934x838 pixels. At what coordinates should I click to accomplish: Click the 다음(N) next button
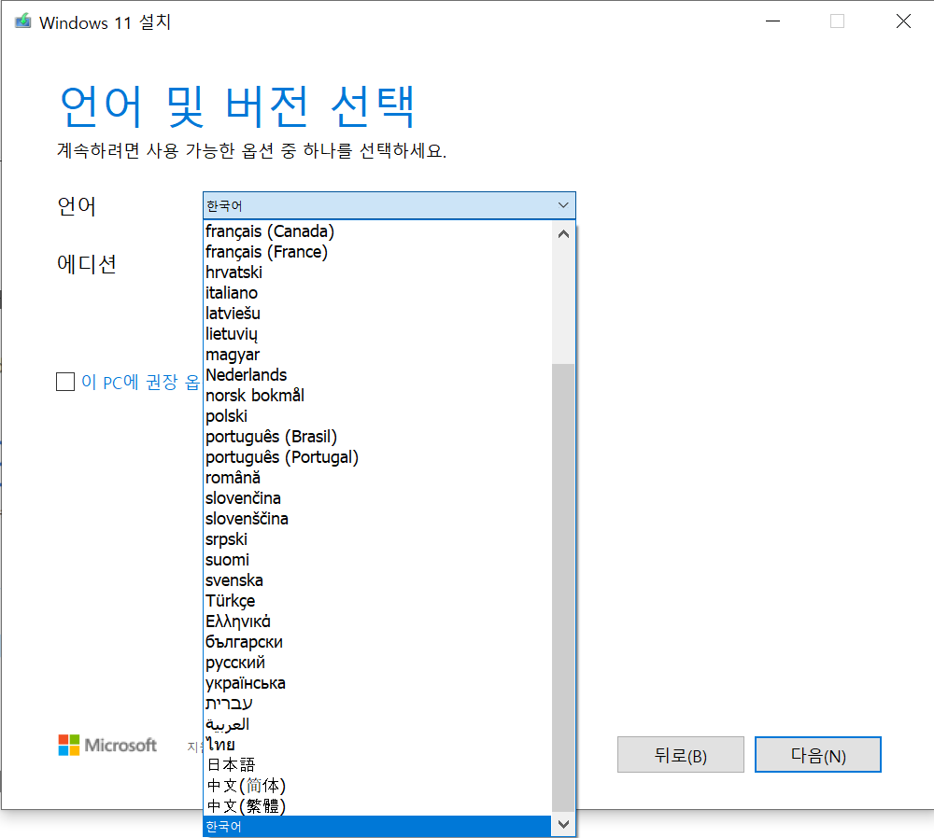click(x=818, y=755)
